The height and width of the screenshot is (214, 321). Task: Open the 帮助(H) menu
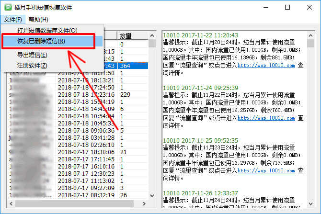pos(38,20)
